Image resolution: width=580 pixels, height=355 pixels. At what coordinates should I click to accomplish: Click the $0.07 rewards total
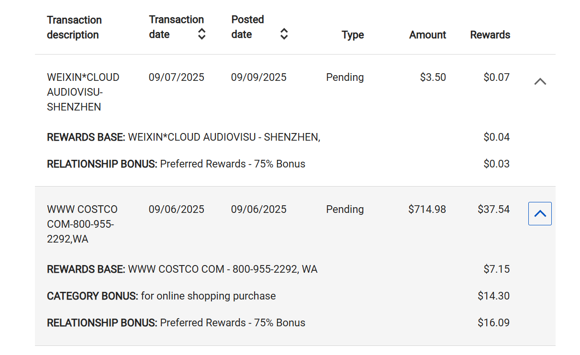coord(496,78)
